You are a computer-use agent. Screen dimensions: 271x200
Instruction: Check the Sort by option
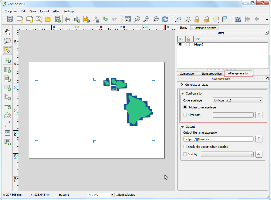tap(185, 154)
